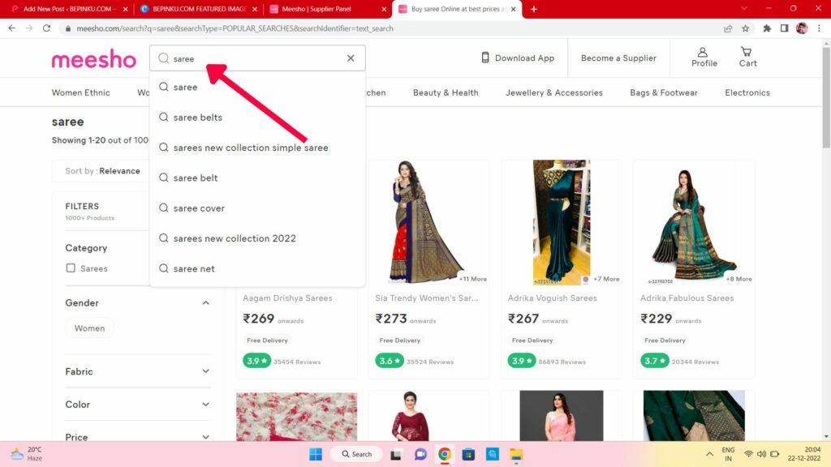The width and height of the screenshot is (831, 467).
Task: Select the Women gender filter chip
Action: pyautogui.click(x=89, y=328)
